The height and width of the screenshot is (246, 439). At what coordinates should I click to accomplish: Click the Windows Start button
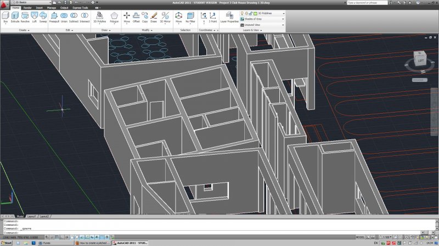8,243
